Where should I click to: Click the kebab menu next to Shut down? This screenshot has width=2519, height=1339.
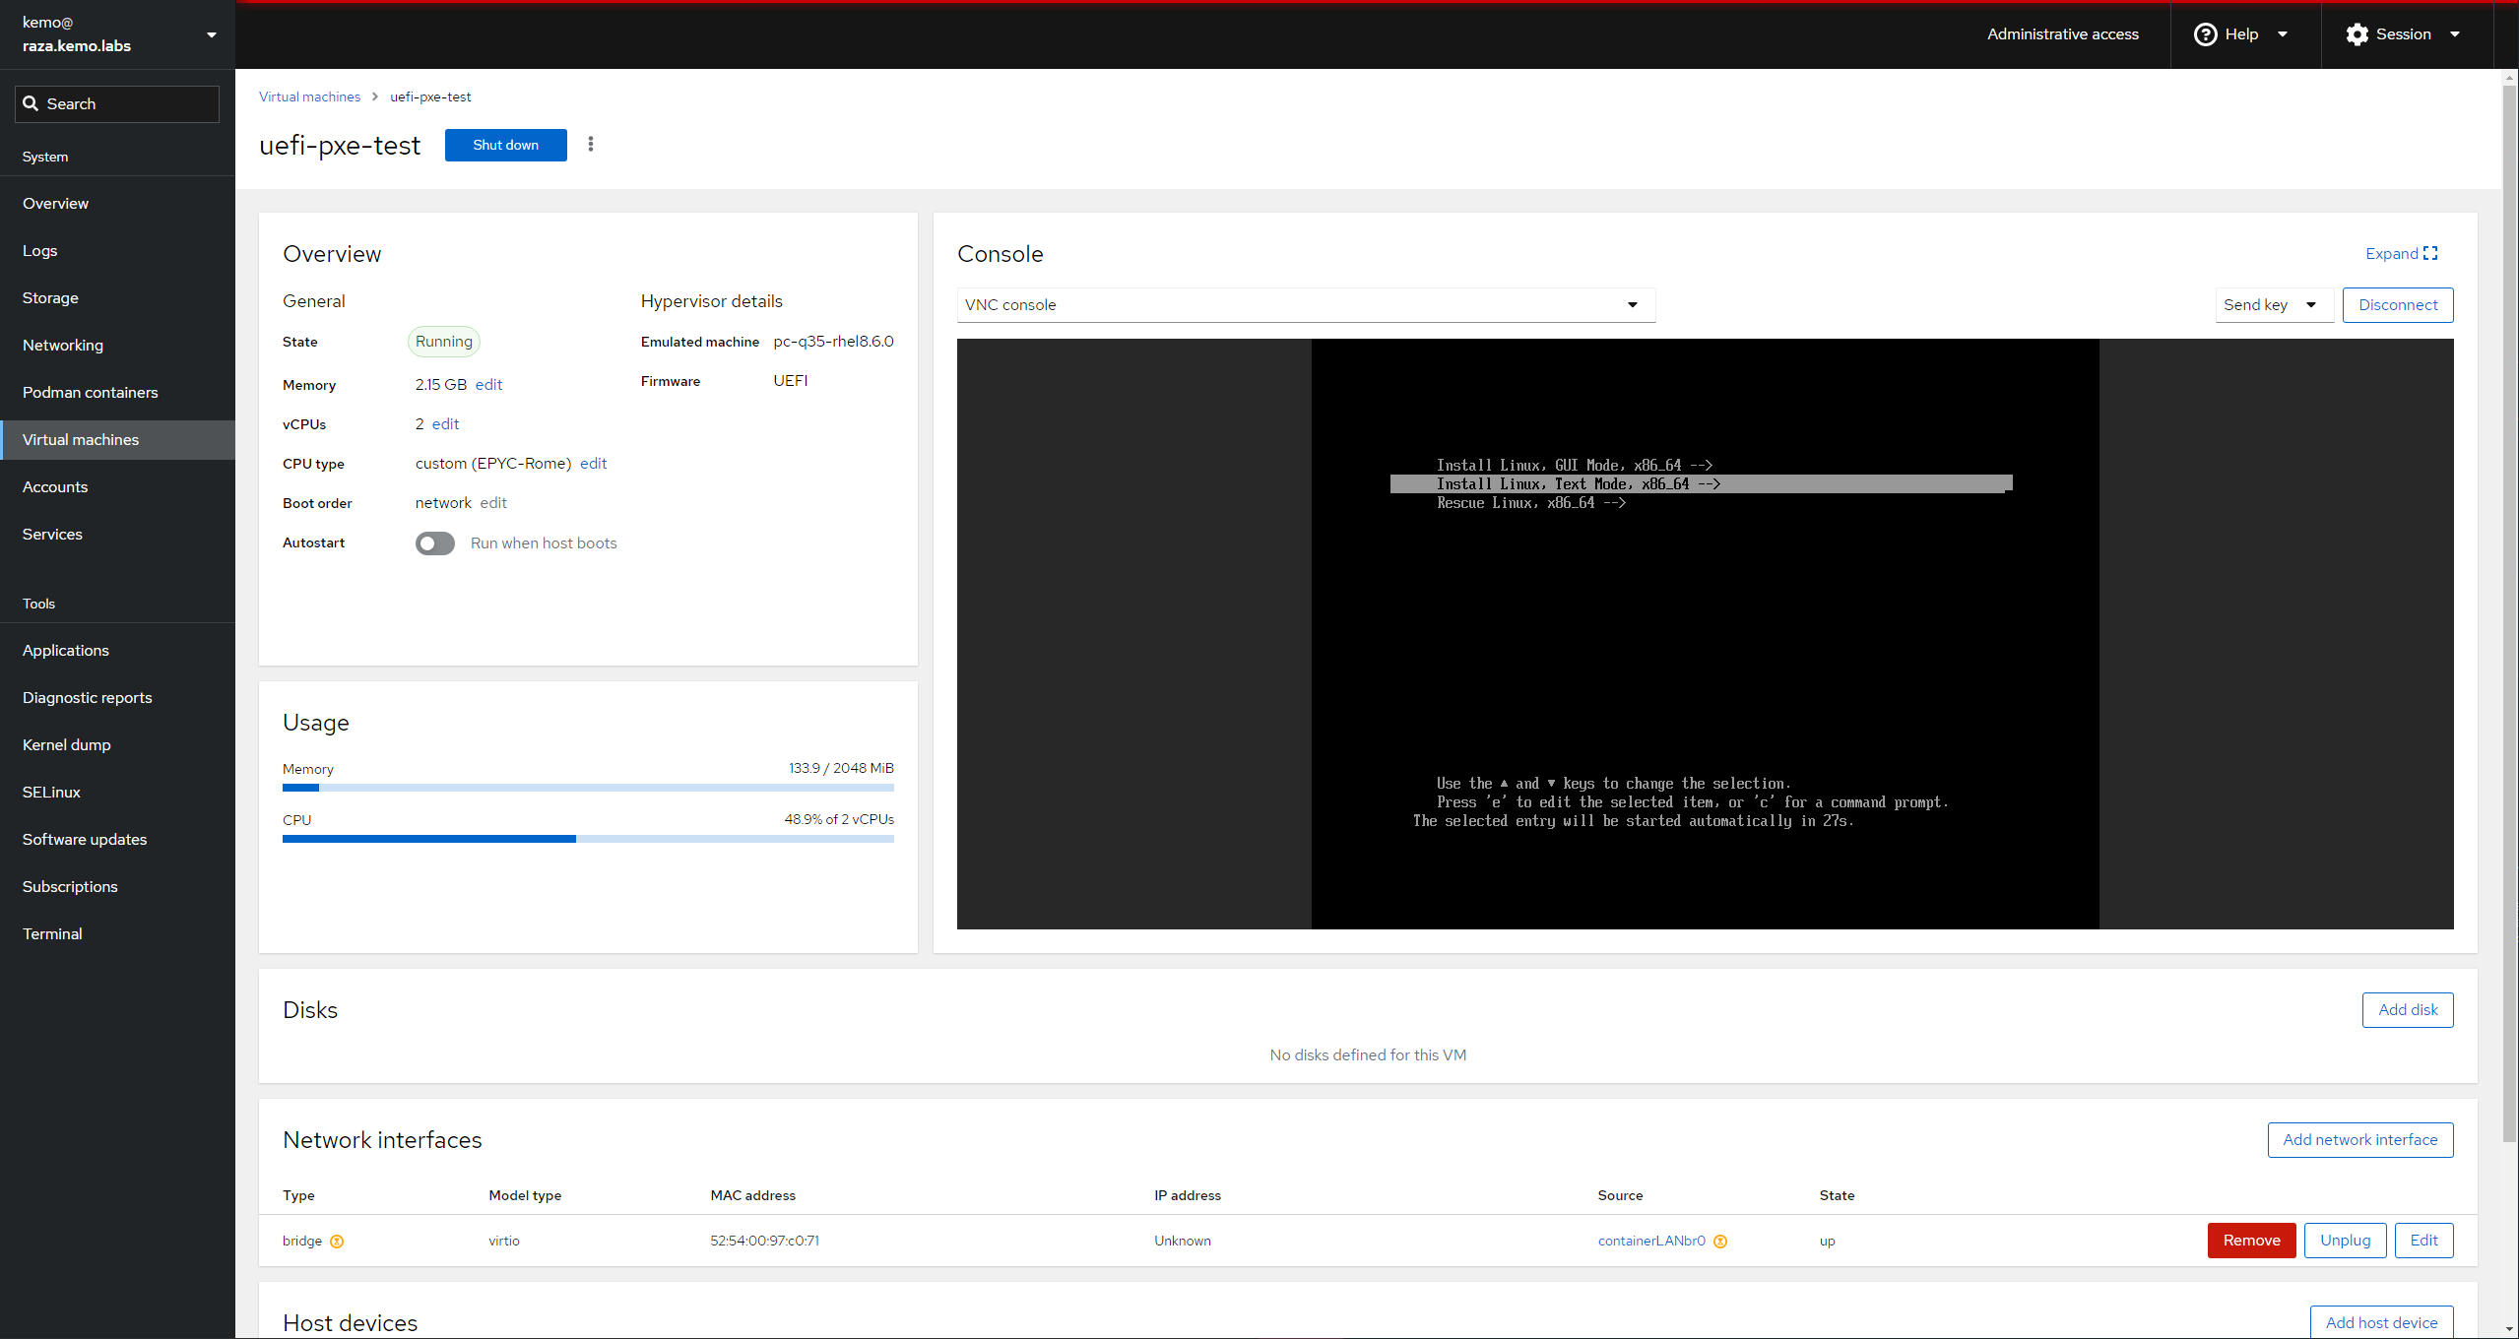(591, 145)
